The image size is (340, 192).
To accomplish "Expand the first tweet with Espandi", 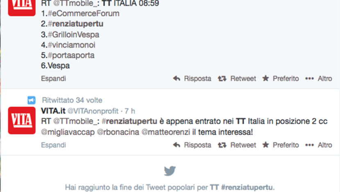I will tap(53, 78).
